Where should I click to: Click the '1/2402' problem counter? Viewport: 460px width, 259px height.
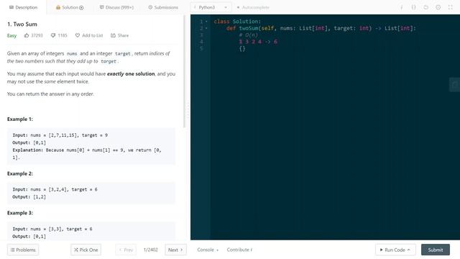[x=150, y=250]
